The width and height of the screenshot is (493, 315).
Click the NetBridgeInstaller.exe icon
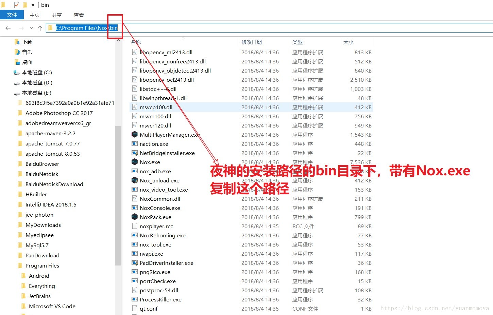(x=135, y=153)
